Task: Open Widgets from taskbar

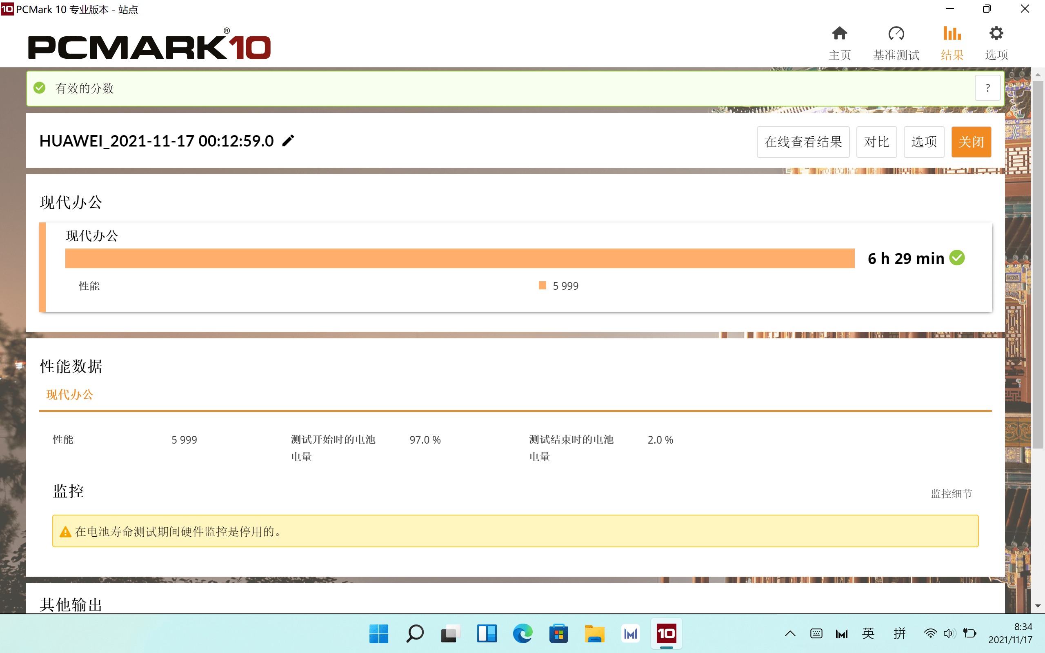Action: (487, 633)
